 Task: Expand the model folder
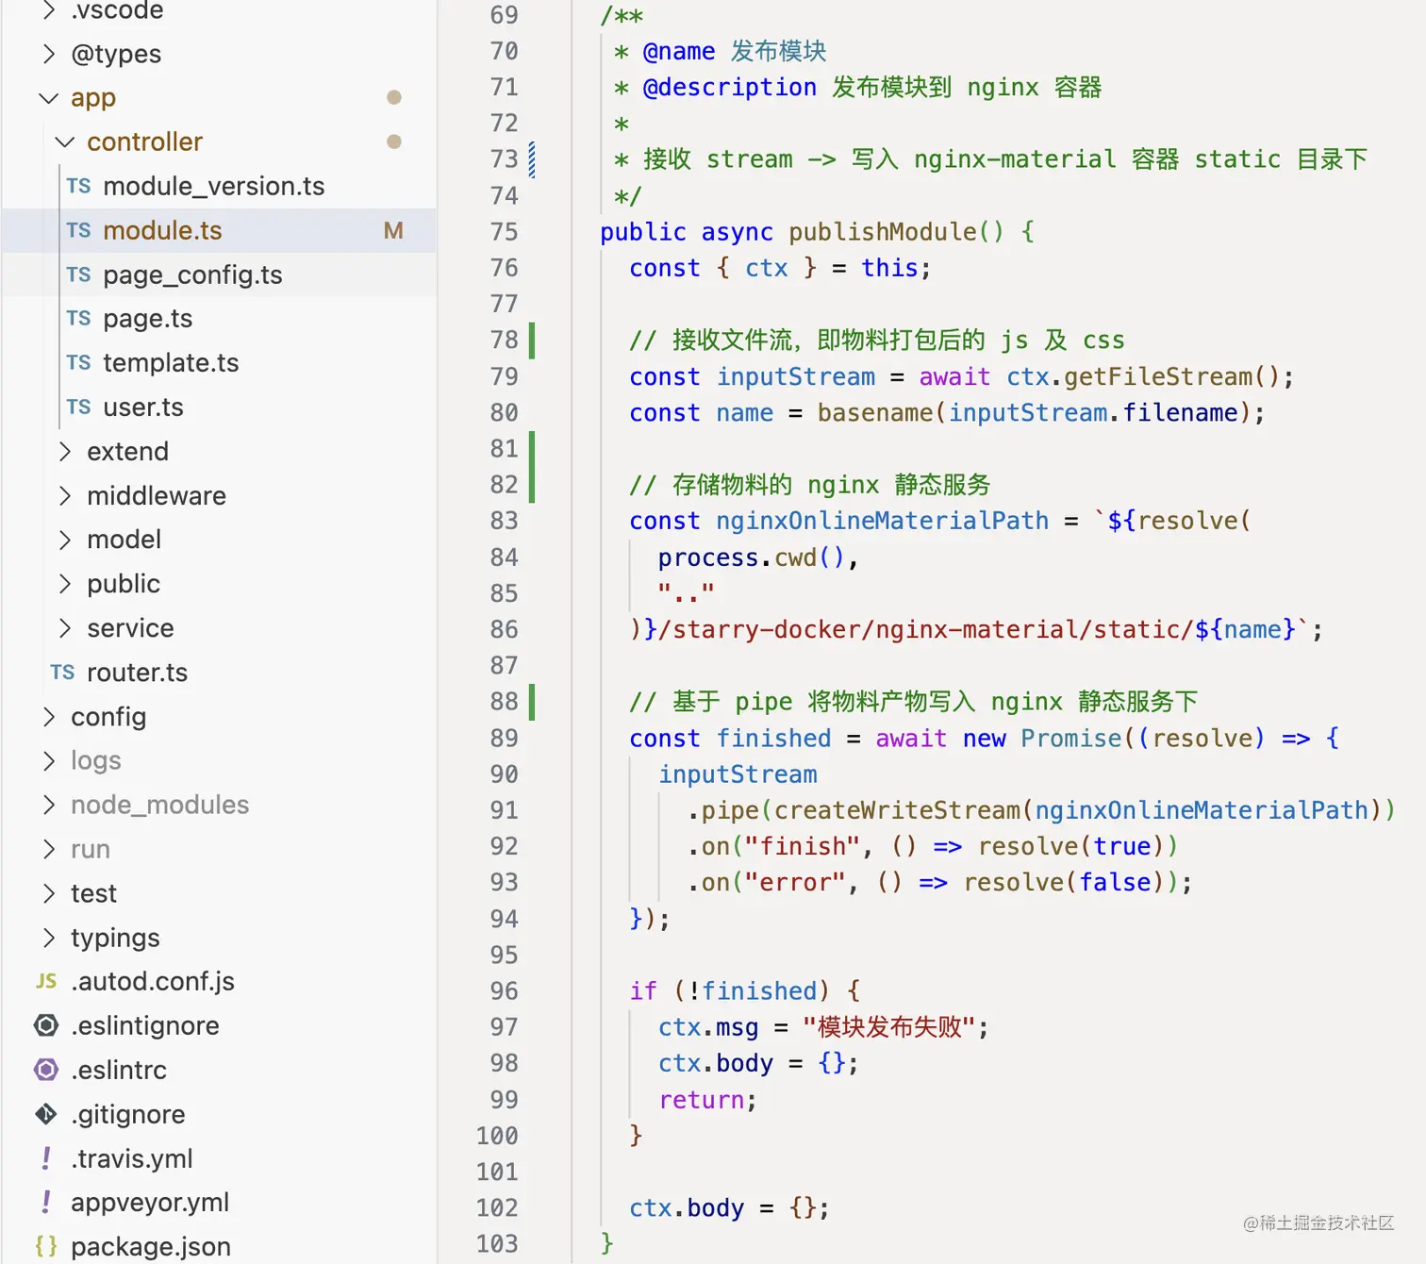65,540
